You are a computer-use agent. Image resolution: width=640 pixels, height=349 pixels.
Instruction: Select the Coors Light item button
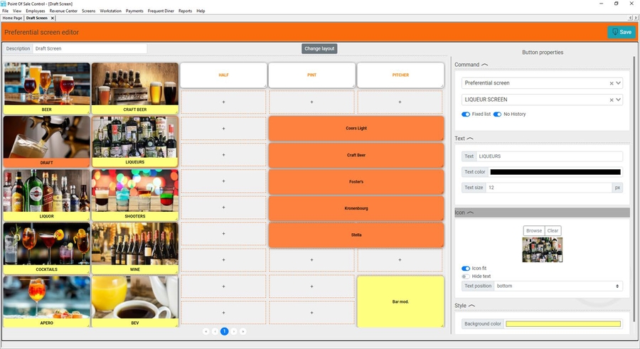pos(356,128)
